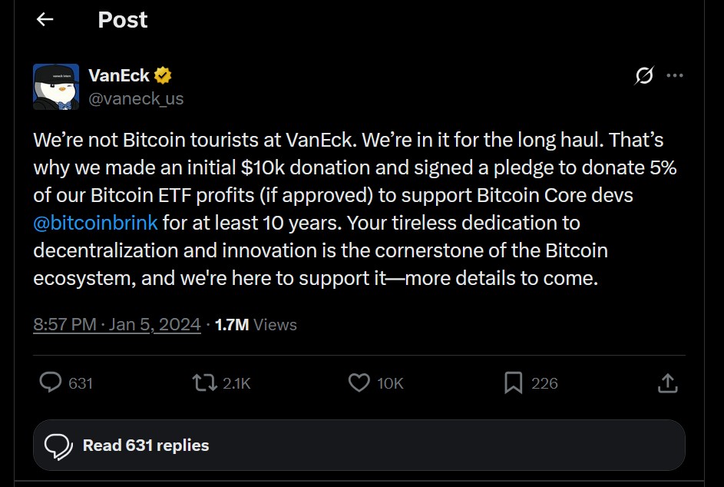Like the post with the heart

pos(359,383)
